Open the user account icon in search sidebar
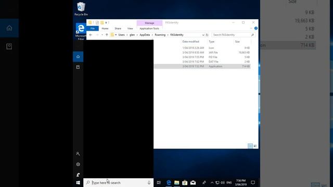 (78, 154)
